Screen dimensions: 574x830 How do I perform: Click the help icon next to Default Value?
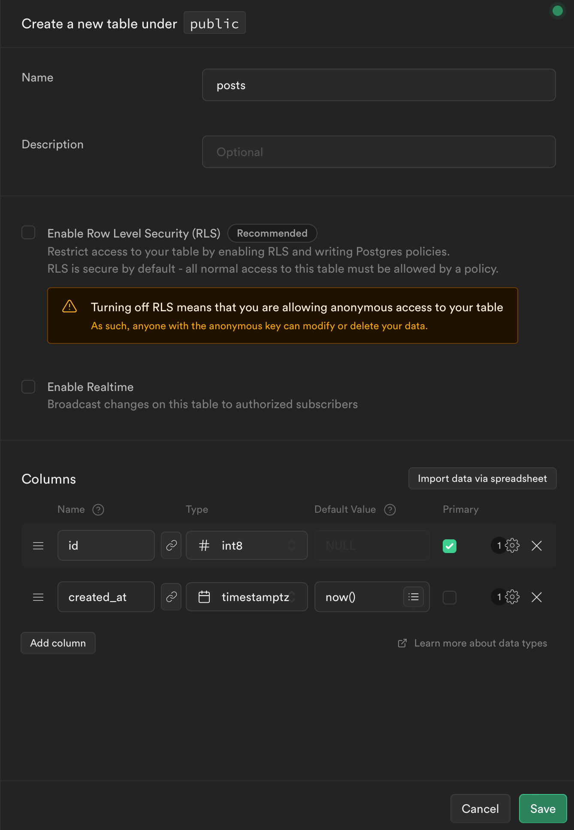[x=390, y=509]
